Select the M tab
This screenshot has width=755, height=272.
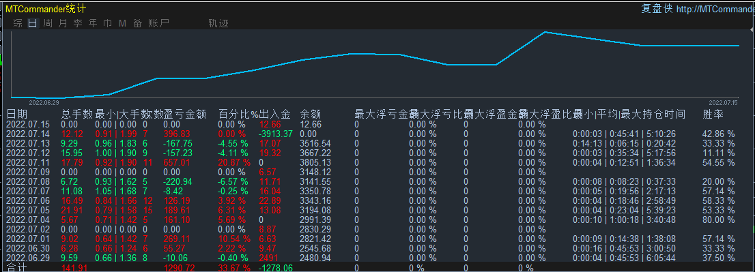pyautogui.click(x=122, y=23)
